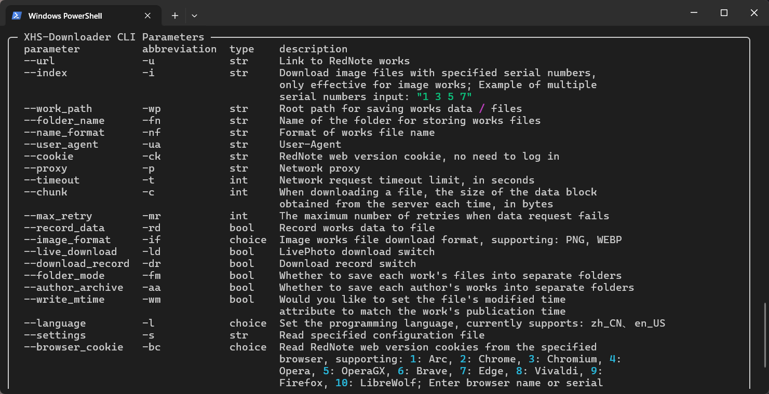Click the --image_format parameter name
This screenshot has height=394, width=769.
pyautogui.click(x=67, y=240)
